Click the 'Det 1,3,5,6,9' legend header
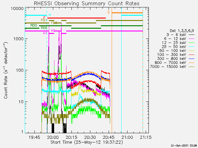Viewport: 198px width, 148px height. click(182, 31)
